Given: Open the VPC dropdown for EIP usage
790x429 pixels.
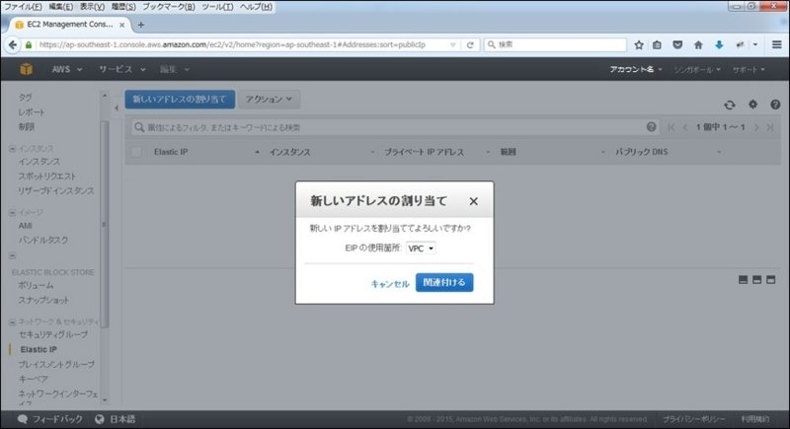Looking at the screenshot, I should tap(421, 249).
